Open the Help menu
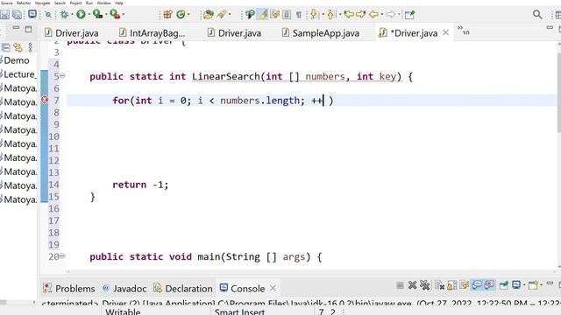Image resolution: width=561 pixels, height=315 pixels. [119, 3]
